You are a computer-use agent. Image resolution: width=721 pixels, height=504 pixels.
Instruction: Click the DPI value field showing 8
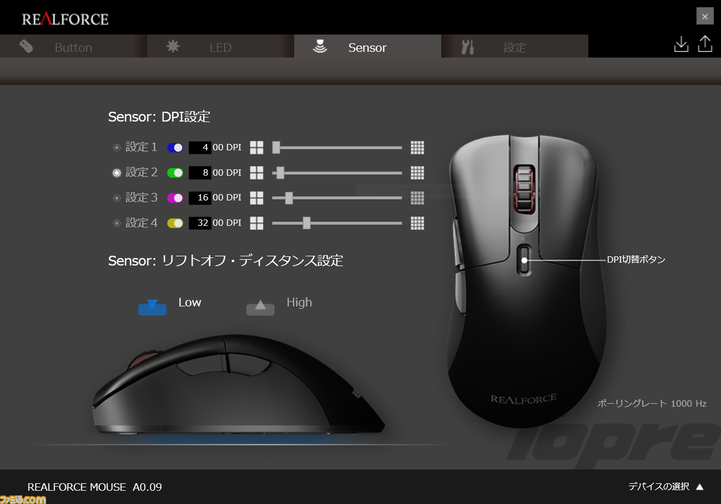click(x=200, y=172)
